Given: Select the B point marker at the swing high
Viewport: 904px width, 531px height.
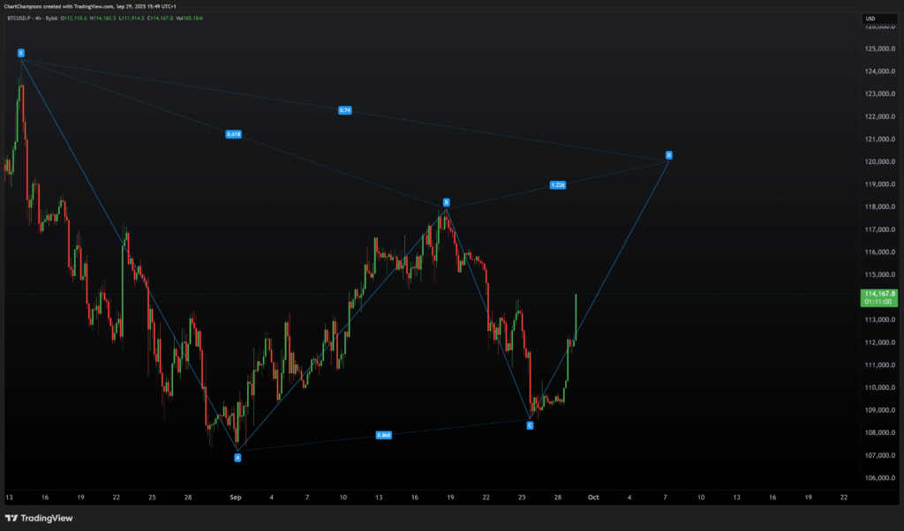Looking at the screenshot, I should (447, 203).
